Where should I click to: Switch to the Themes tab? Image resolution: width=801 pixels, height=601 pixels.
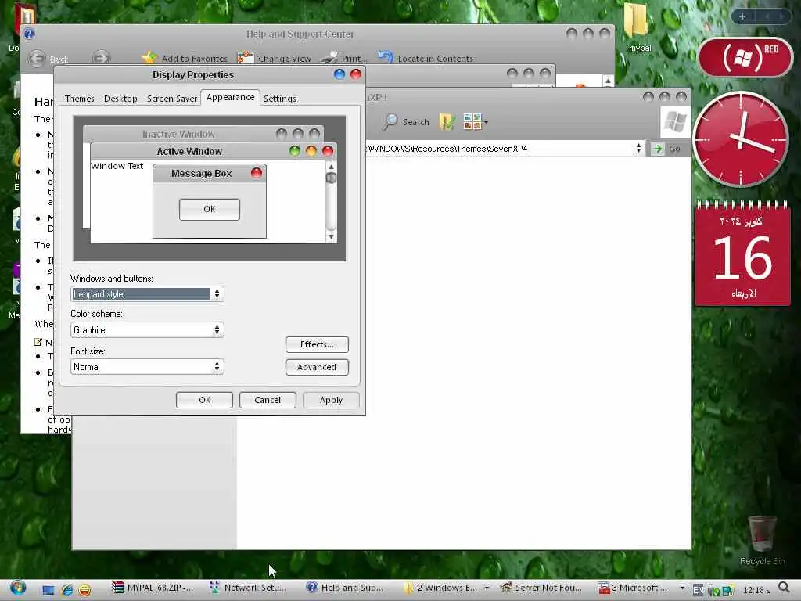[79, 99]
